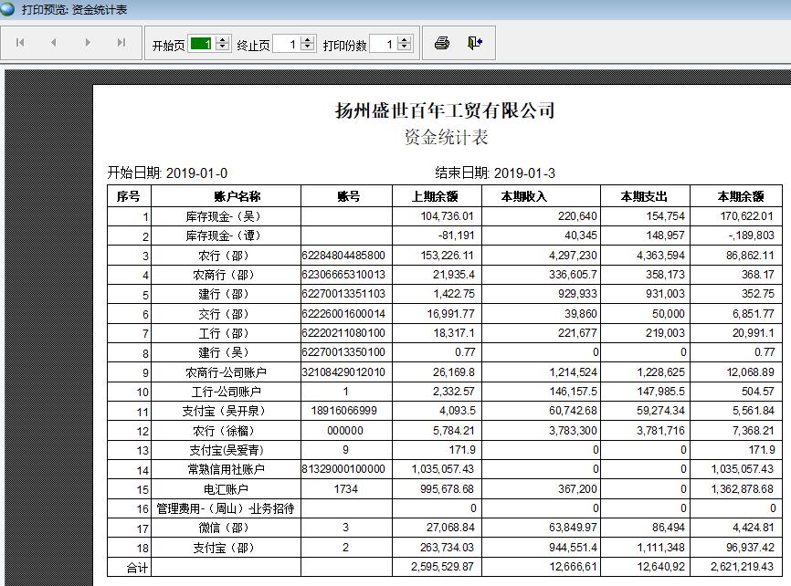The image size is (791, 586).
Task: Click the next page arrow icon
Action: [x=88, y=42]
